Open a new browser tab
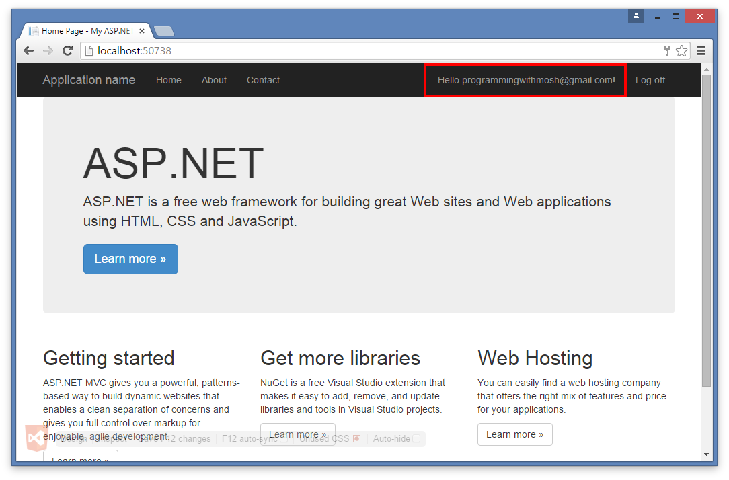Image resolution: width=729 pixels, height=480 pixels. coord(163,31)
